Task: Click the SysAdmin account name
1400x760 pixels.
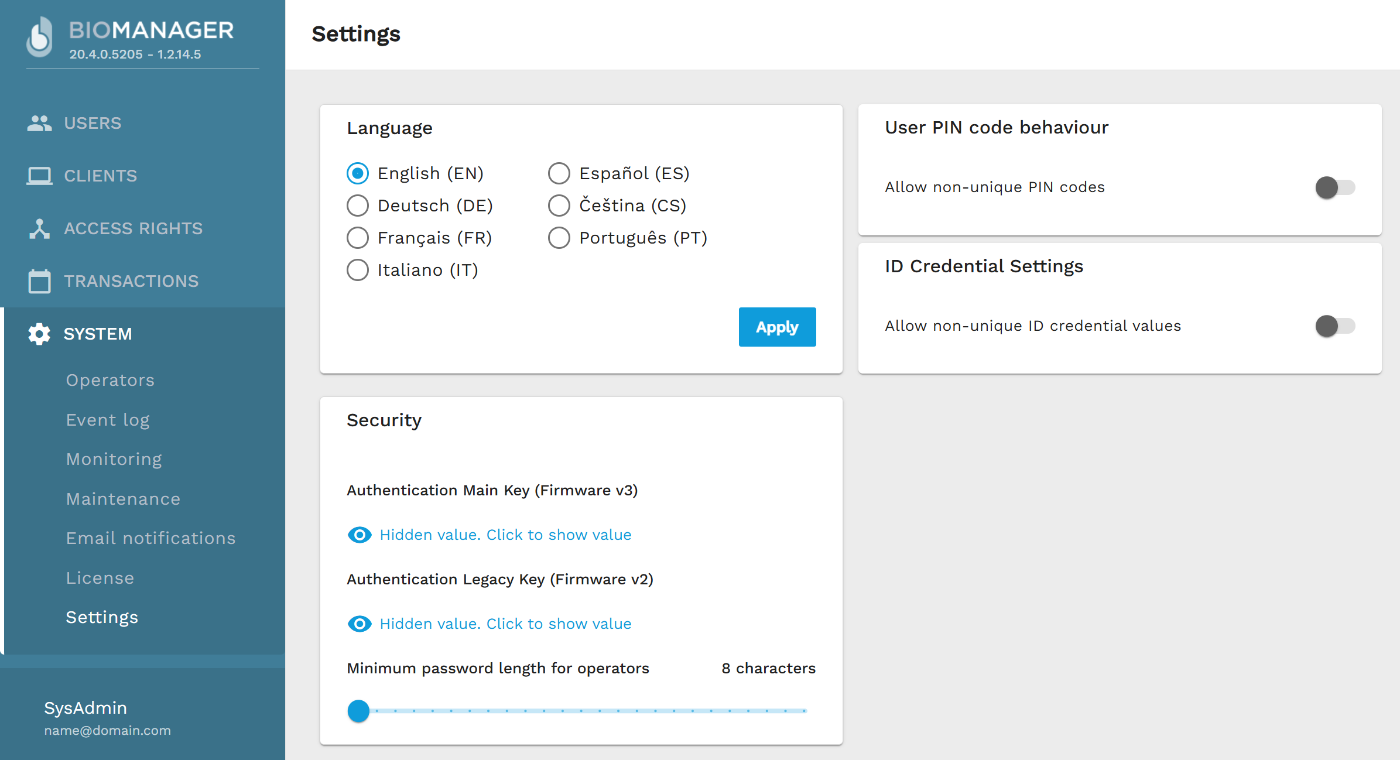Action: [85, 708]
